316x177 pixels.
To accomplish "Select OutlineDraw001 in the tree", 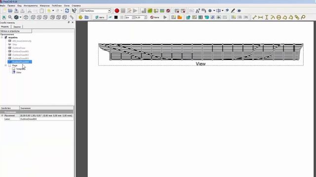I will click(20, 51).
